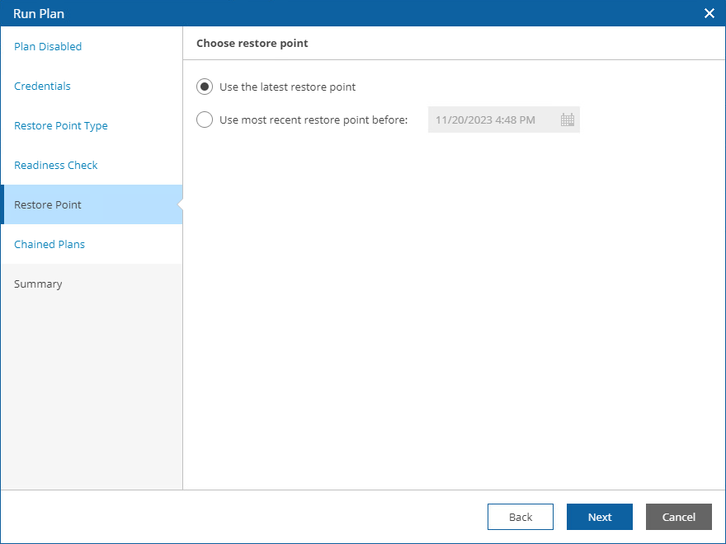Navigate to the Chained Plans step

click(49, 244)
